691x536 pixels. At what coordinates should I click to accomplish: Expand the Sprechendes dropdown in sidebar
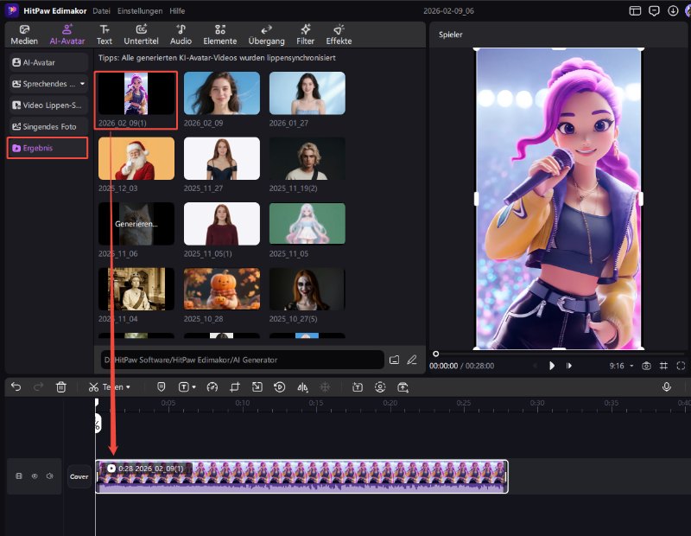[82, 84]
